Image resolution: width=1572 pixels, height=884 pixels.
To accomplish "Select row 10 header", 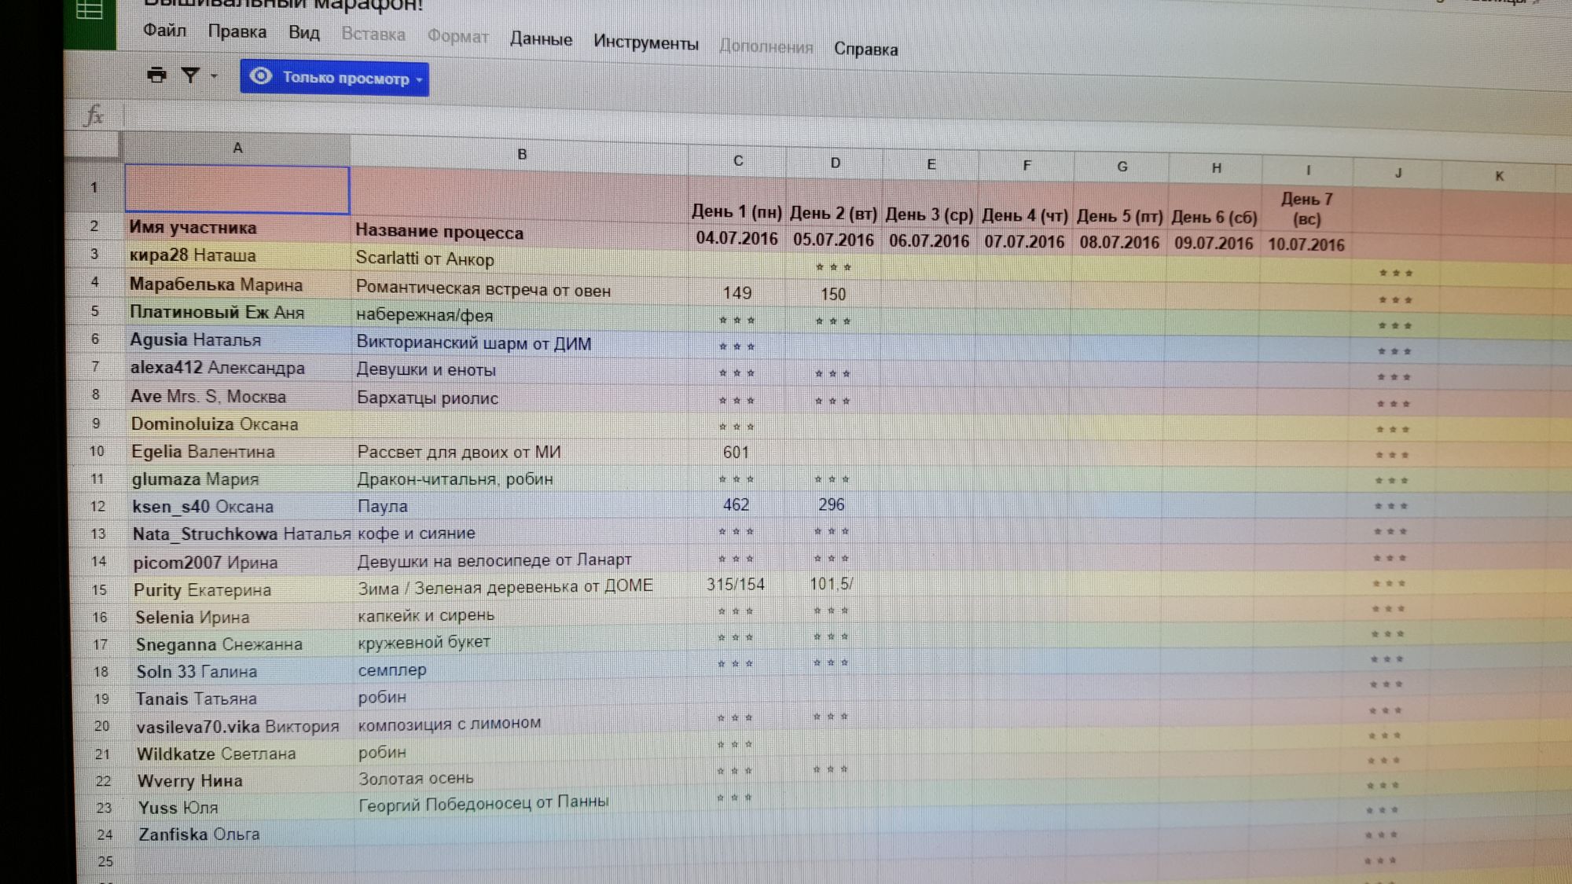I will (97, 451).
